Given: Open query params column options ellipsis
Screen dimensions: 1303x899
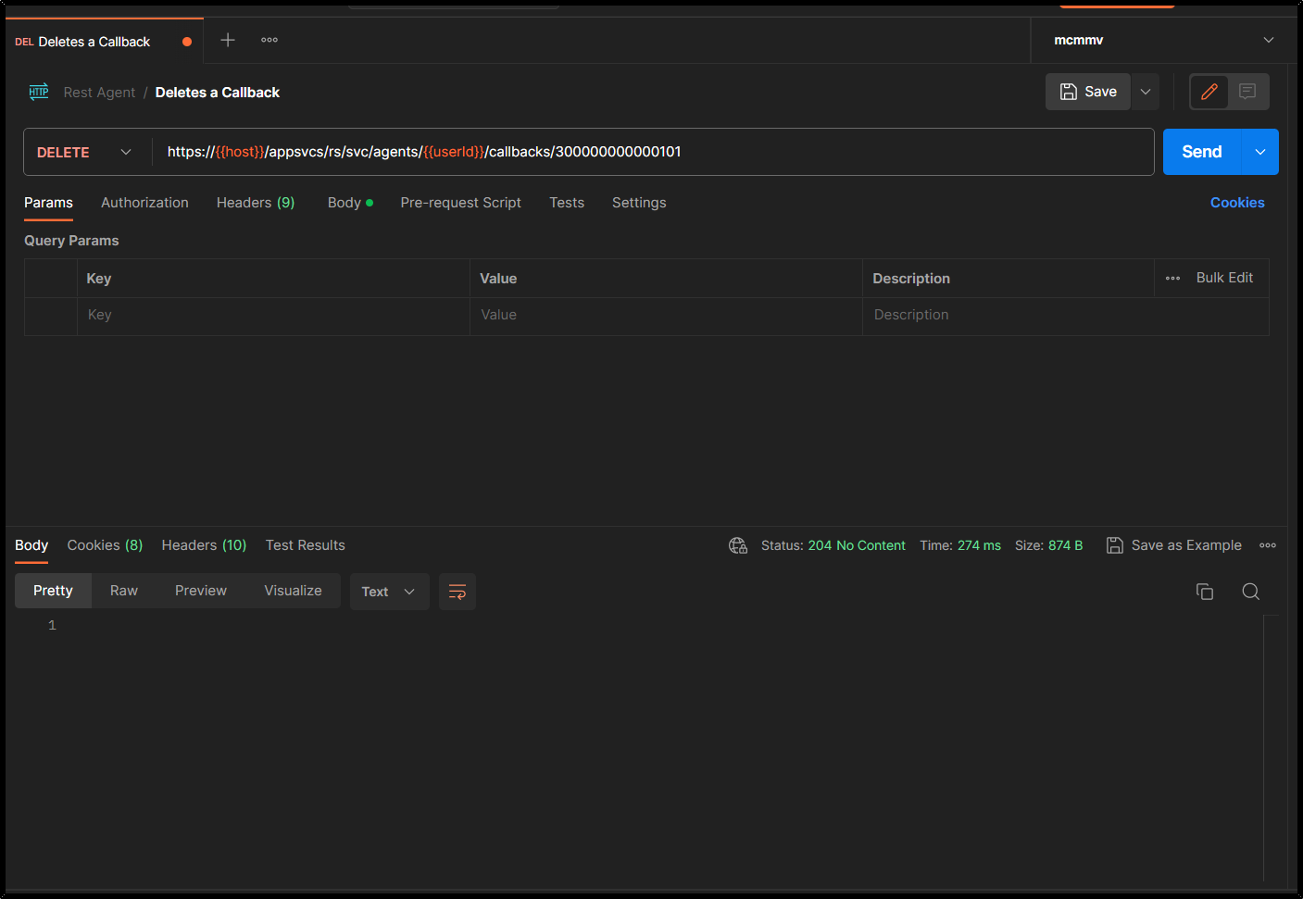Looking at the screenshot, I should pyautogui.click(x=1172, y=279).
